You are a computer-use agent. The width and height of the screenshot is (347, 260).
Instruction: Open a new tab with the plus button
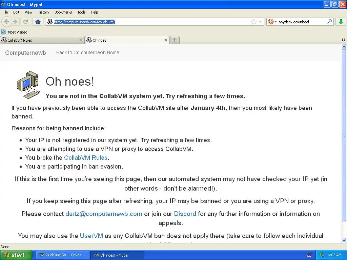175,40
